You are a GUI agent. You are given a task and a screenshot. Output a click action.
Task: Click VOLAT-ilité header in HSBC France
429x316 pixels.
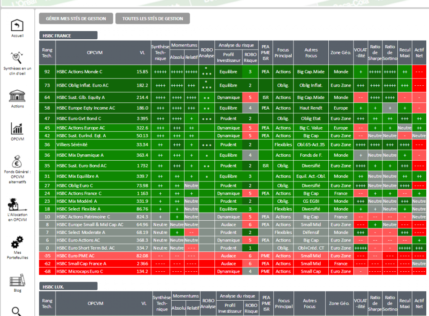(360, 53)
